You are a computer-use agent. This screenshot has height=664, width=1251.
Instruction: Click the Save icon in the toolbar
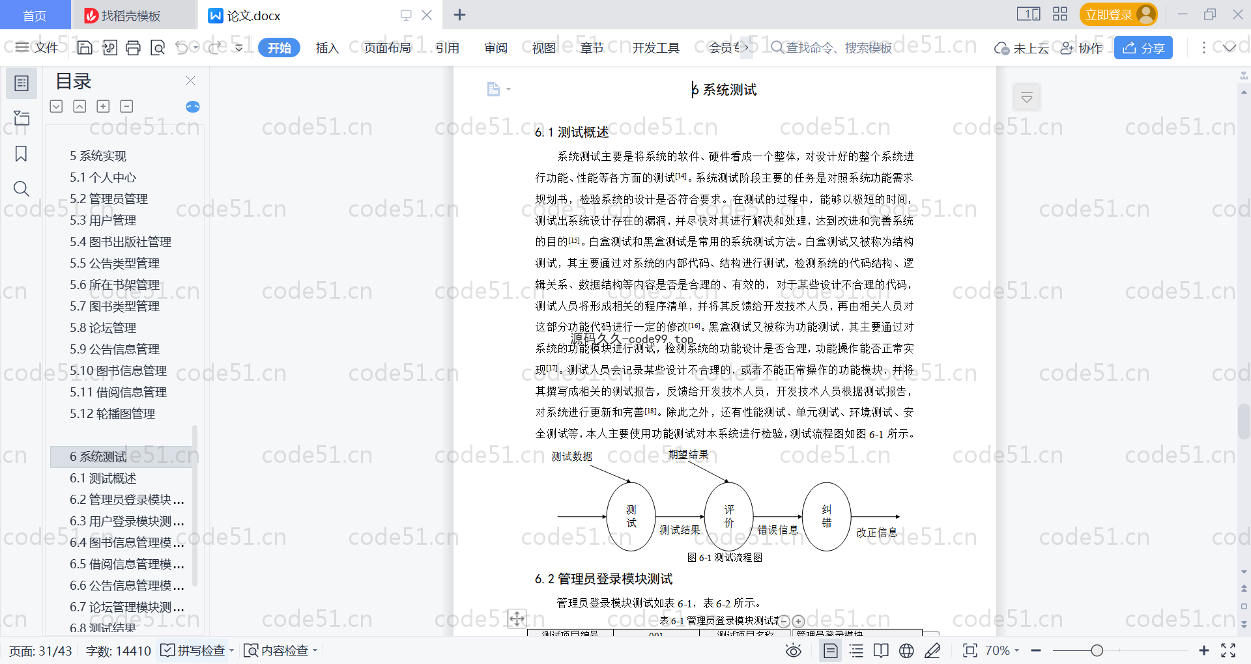(x=85, y=48)
